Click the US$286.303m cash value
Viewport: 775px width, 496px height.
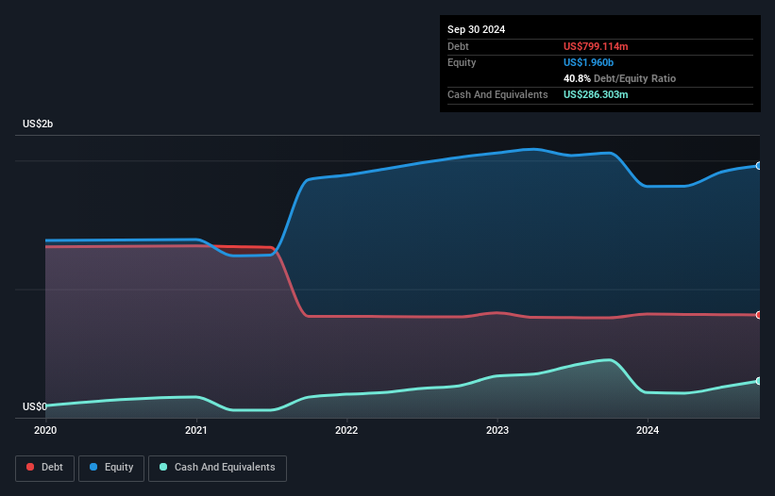click(x=596, y=94)
